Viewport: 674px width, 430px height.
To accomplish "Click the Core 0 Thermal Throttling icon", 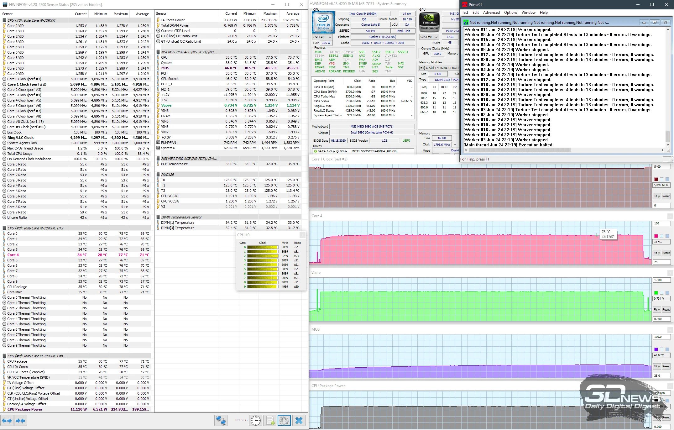I will point(4,297).
